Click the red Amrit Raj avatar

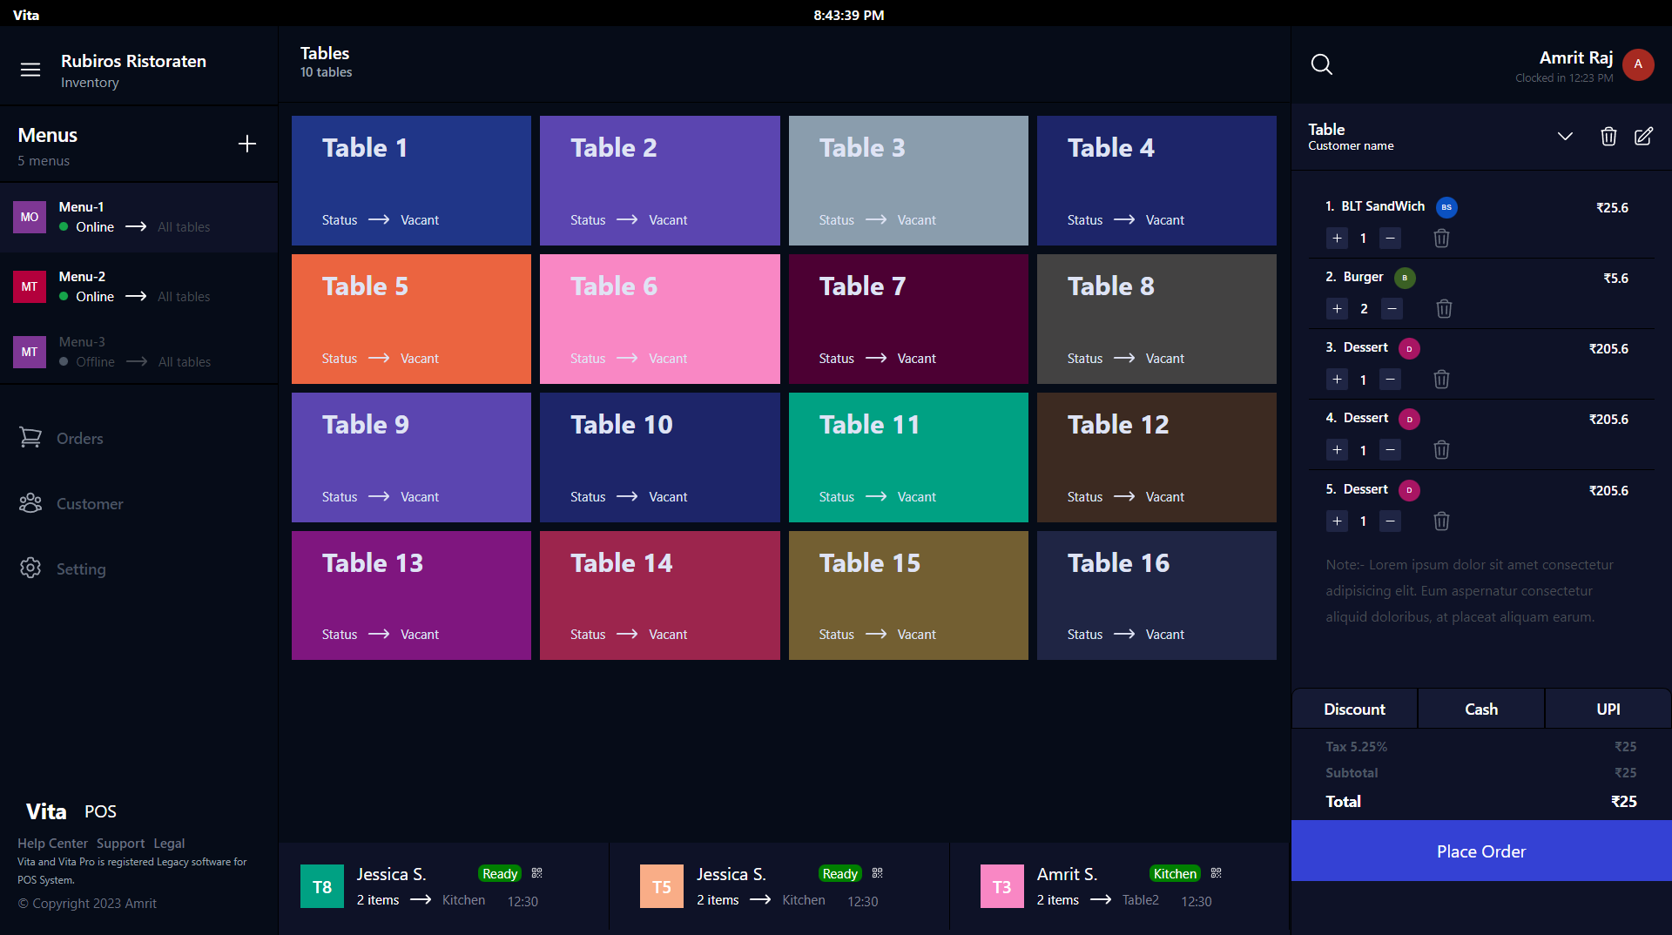[x=1638, y=64]
